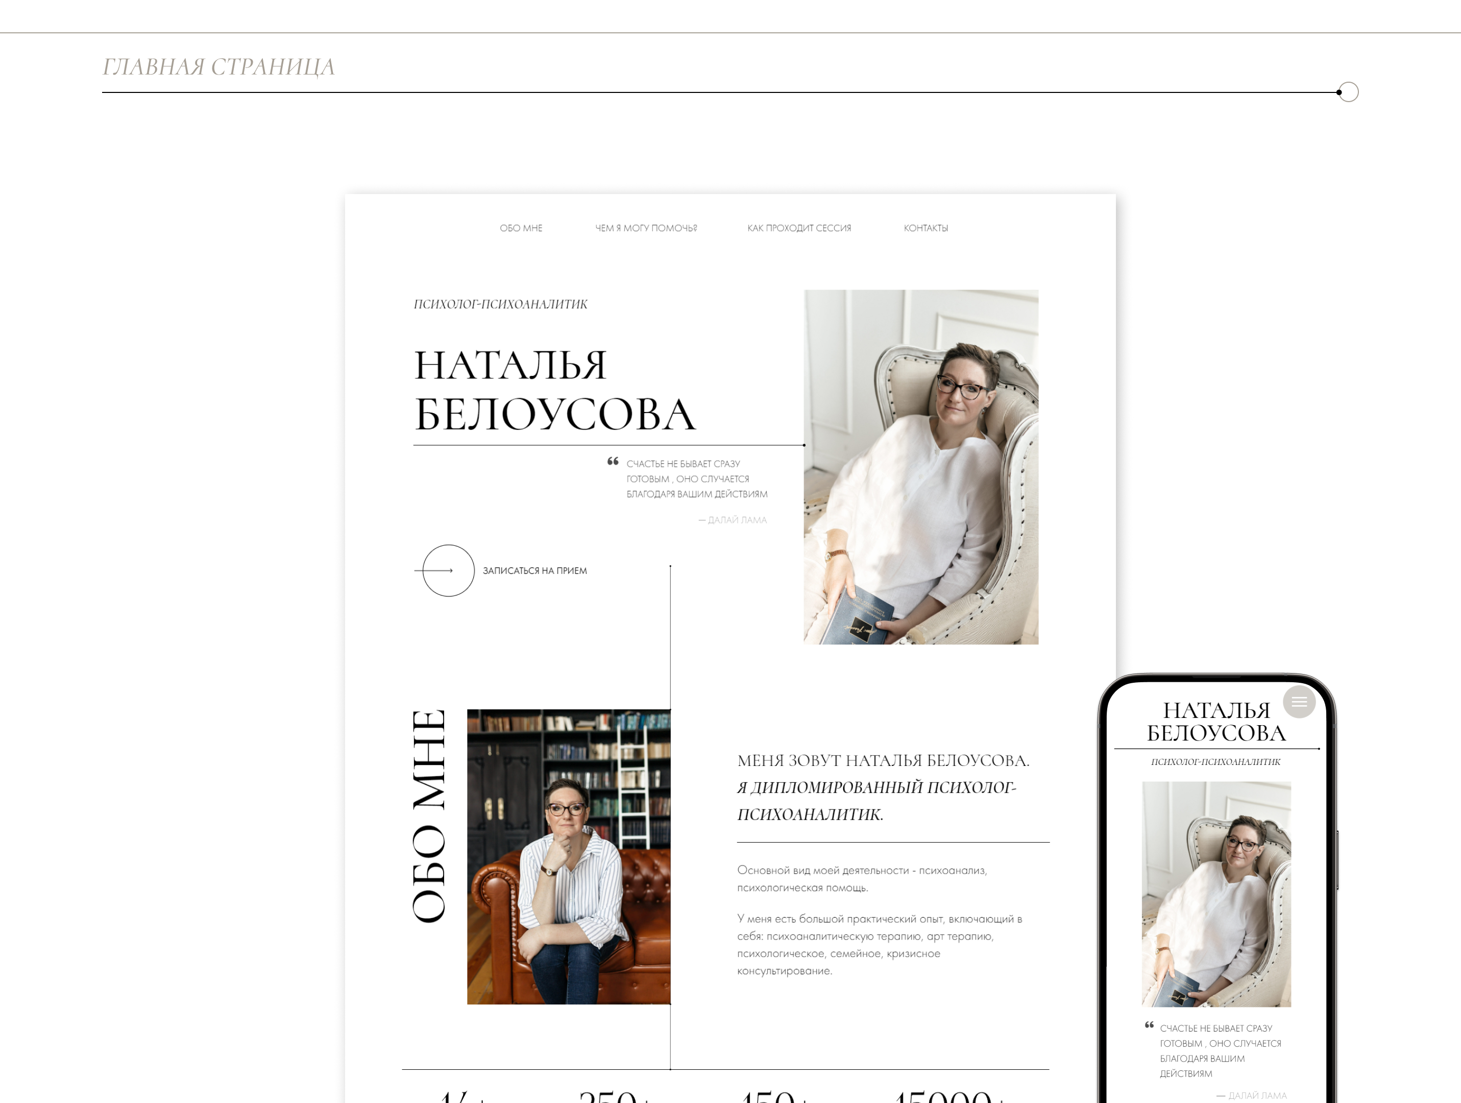
Task: Open the ОБО МНЕ navigation item
Action: (x=521, y=228)
